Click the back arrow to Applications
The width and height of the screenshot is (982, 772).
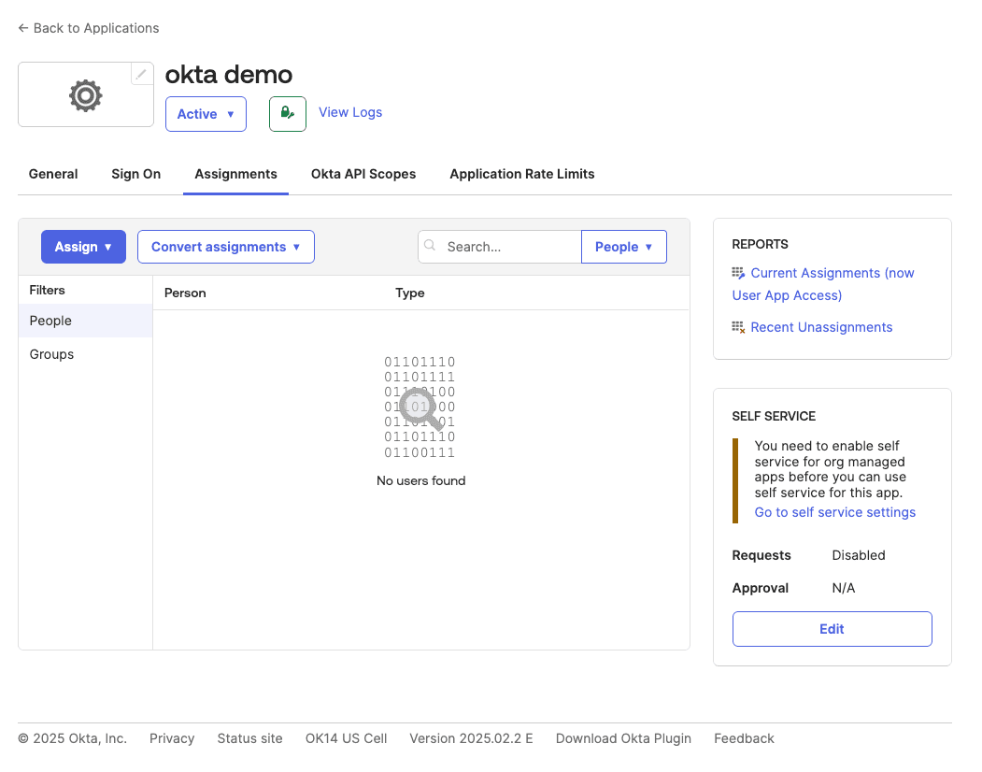coord(22,28)
